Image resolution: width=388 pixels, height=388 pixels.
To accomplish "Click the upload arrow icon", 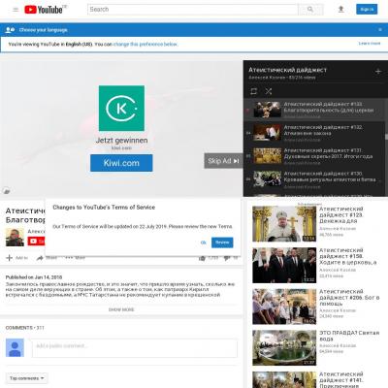I will pos(340,10).
